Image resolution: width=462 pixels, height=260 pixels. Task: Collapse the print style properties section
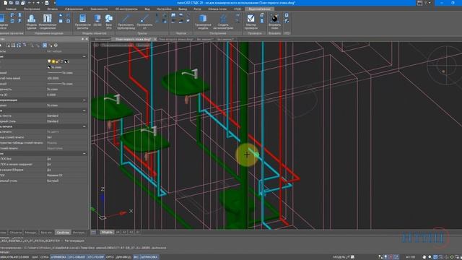84,126
